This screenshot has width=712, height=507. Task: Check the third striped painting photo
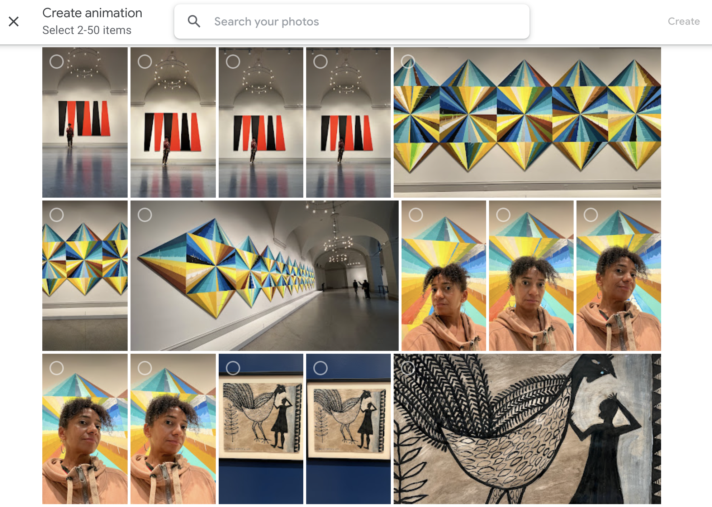(233, 61)
